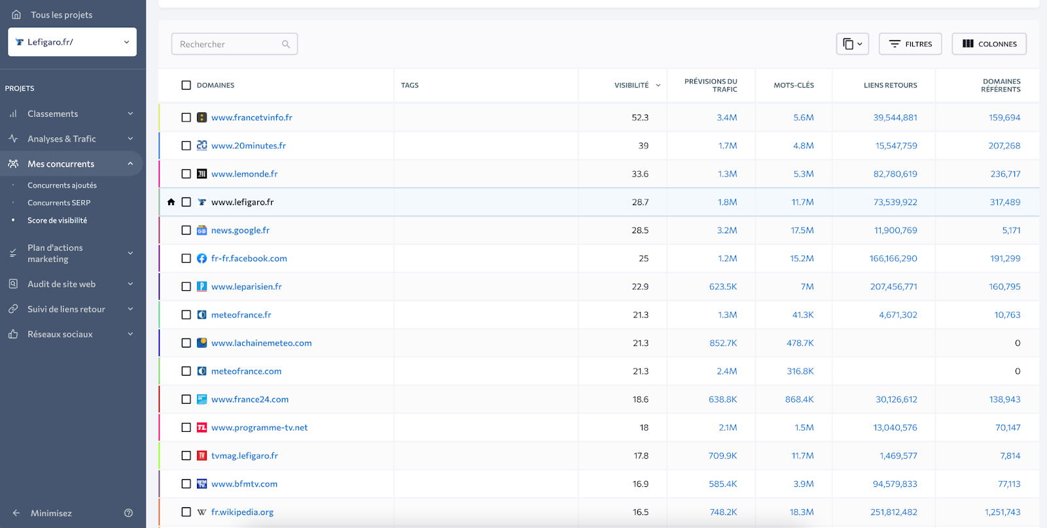The image size is (1047, 528).
Task: Click the COLONNES button
Action: [989, 44]
